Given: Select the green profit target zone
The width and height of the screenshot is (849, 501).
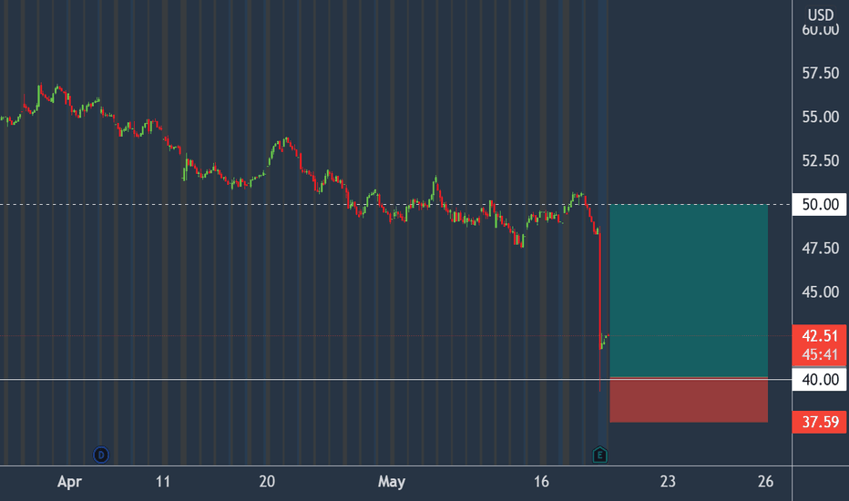Looking at the screenshot, I should click(x=689, y=291).
